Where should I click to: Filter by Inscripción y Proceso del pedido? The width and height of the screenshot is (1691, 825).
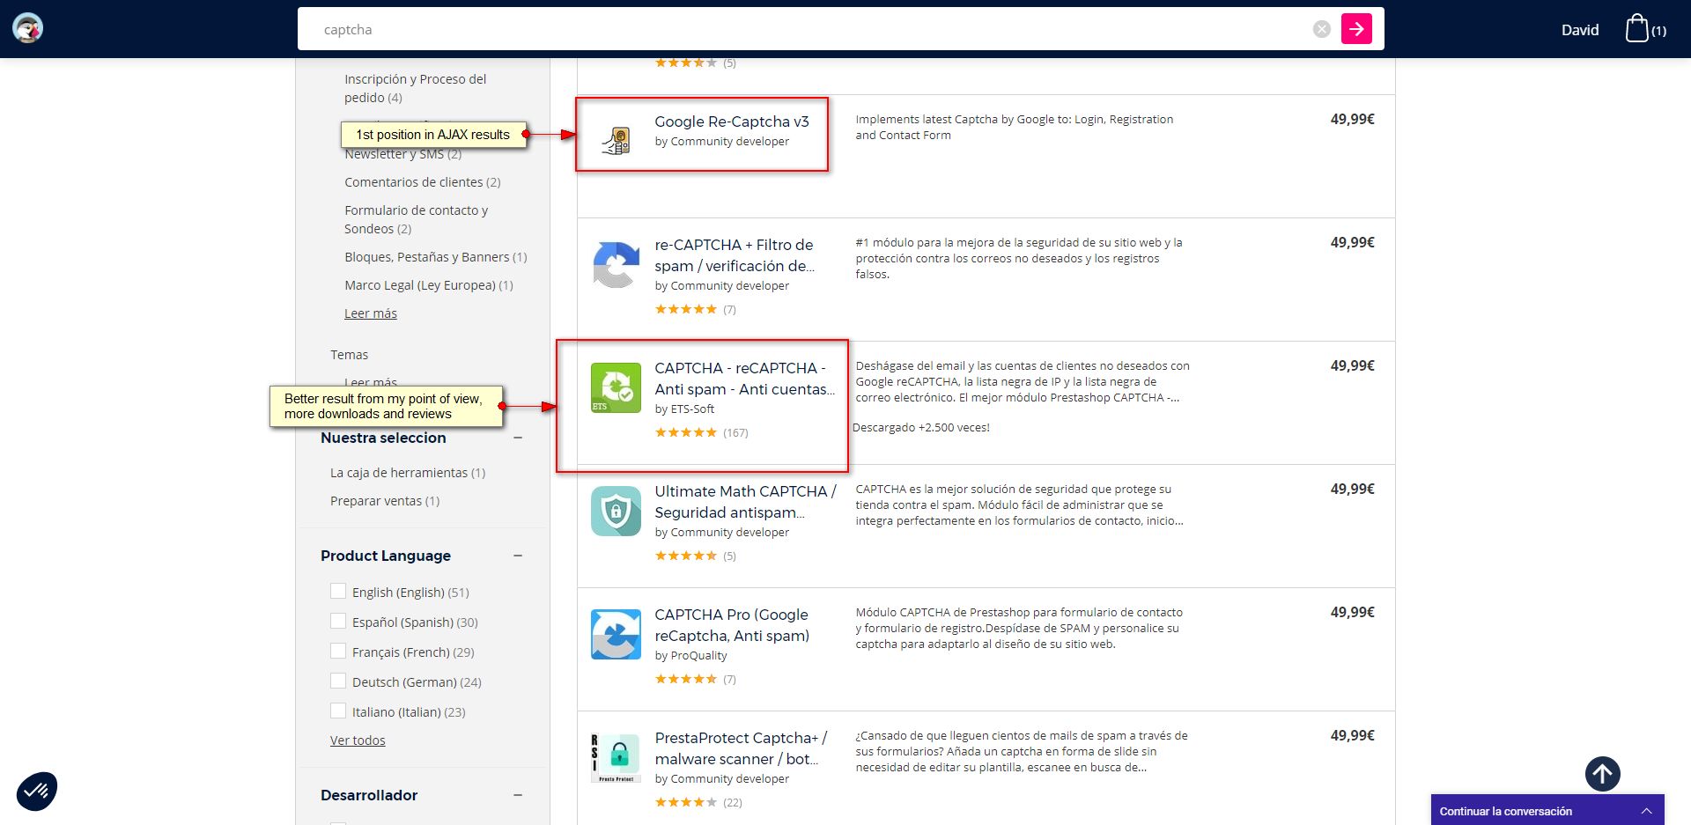416,88
